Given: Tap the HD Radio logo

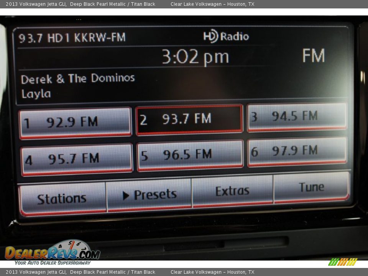Looking at the screenshot, I should [x=226, y=36].
